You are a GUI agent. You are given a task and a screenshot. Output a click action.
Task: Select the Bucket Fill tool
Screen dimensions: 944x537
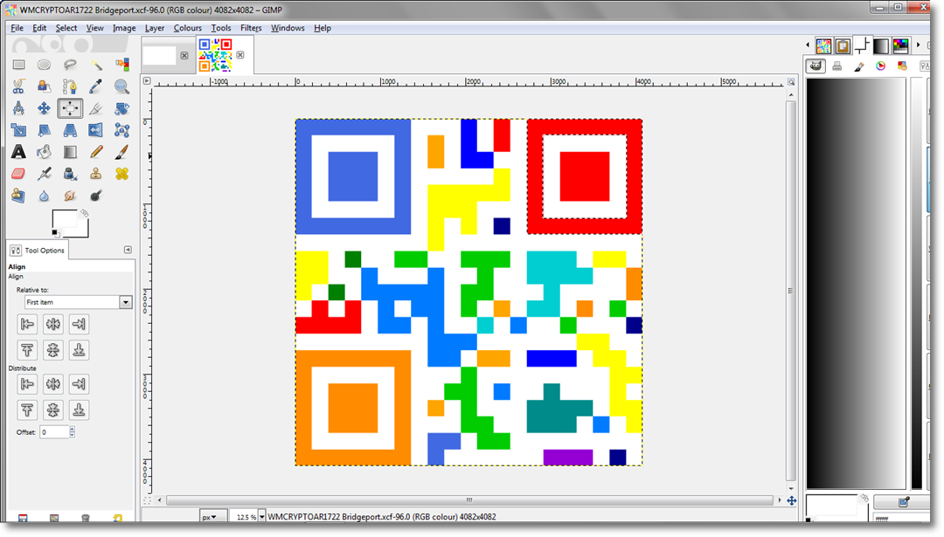click(x=44, y=152)
